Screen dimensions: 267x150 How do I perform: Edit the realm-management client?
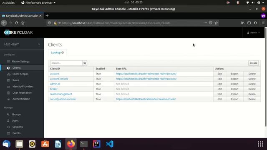point(219,94)
